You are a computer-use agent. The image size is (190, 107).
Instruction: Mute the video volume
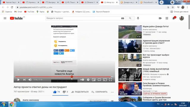click(30, 80)
